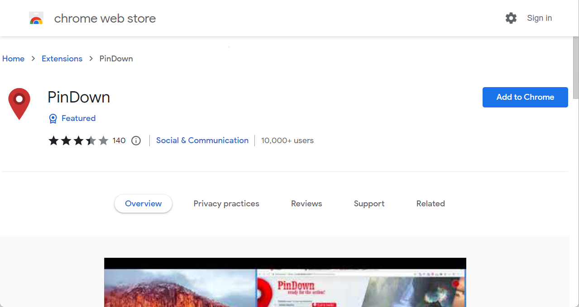579x307 pixels.
Task: Open the Reviews tab
Action: coord(306,204)
